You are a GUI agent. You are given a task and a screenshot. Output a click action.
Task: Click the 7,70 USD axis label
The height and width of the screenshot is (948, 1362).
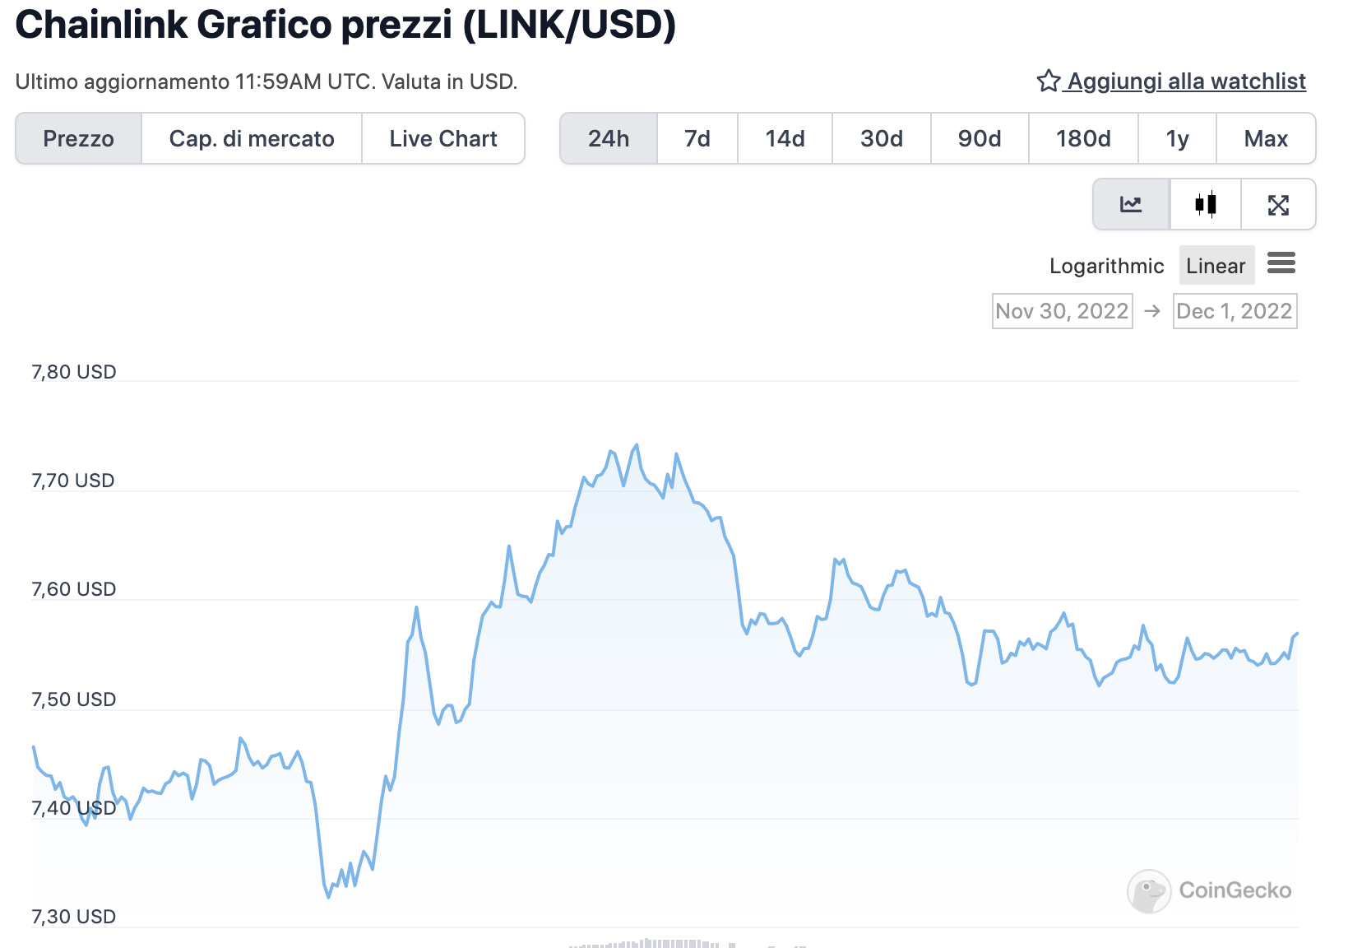(x=73, y=481)
